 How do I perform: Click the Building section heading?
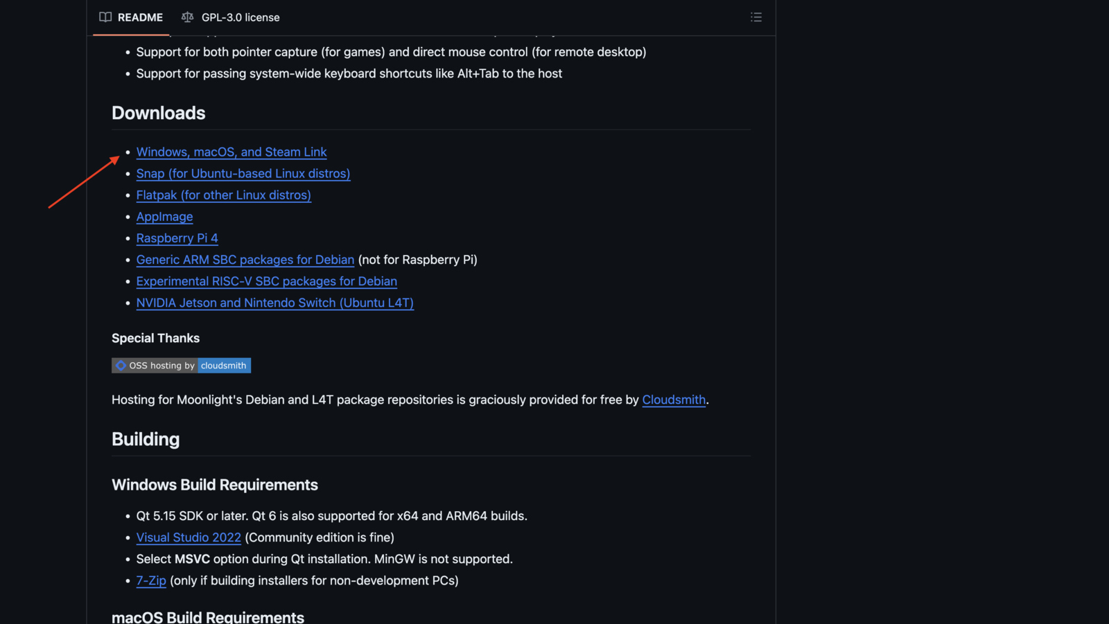[x=146, y=439]
